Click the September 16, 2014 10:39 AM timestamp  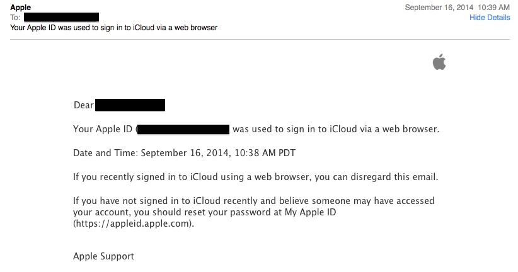(x=458, y=8)
